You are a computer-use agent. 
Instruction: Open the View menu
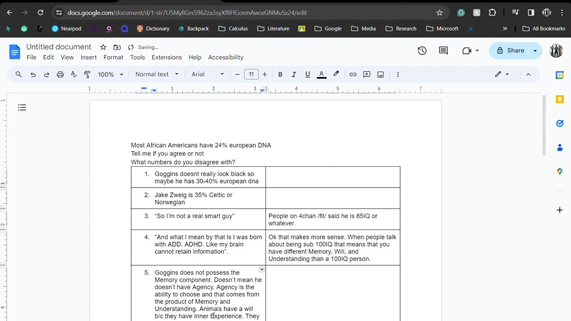pyautogui.click(x=67, y=57)
